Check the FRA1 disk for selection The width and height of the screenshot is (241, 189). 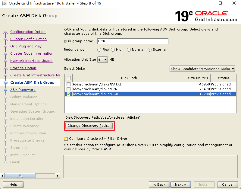[x=69, y=89]
